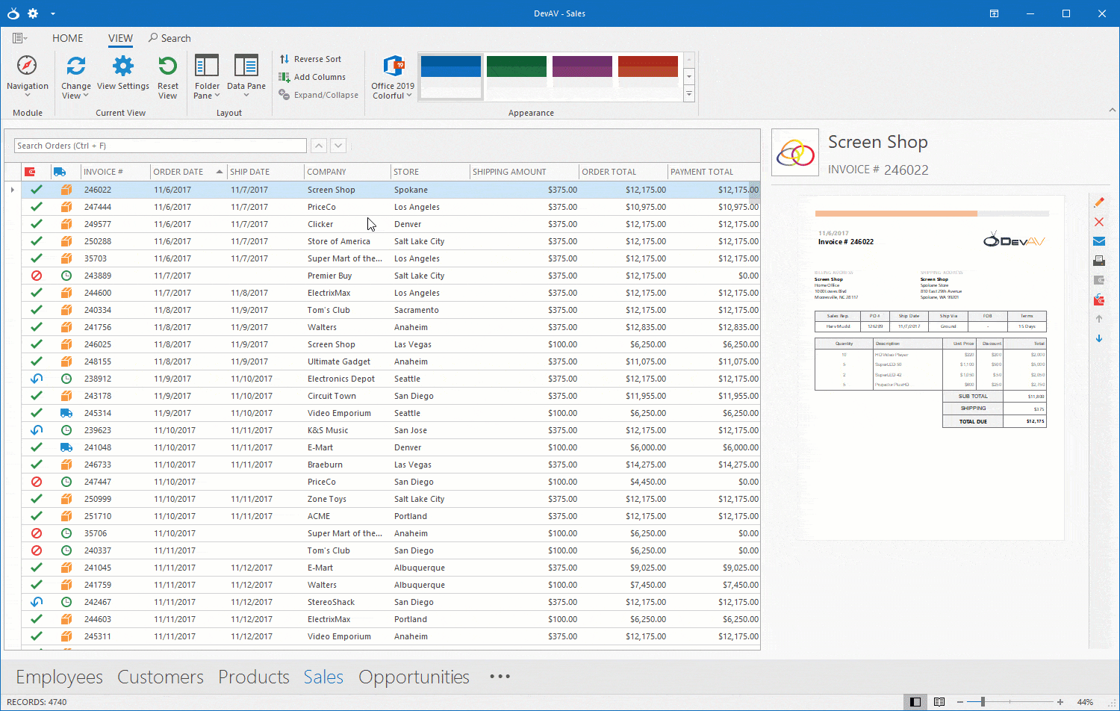The width and height of the screenshot is (1120, 711).
Task: Delete the invoice using the red X icon
Action: (1099, 222)
